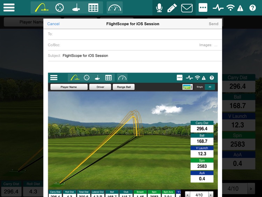Check the Wi-Fi connection icon in main toolbar
Screen dimensions: 262x197
231,8
